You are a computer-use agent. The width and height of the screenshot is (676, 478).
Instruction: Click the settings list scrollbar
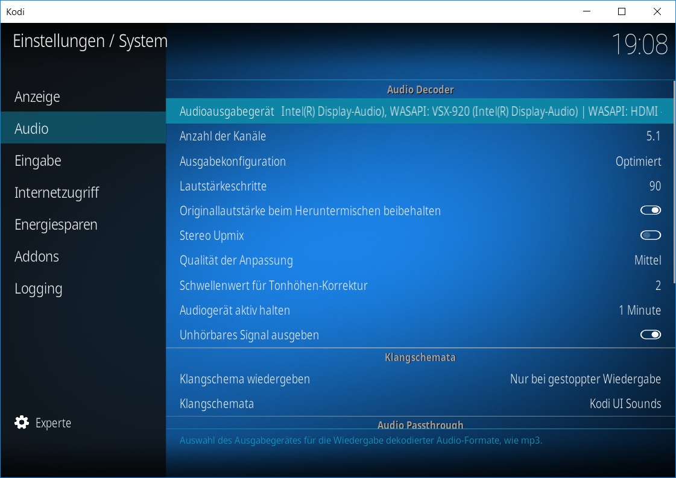[x=674, y=182]
